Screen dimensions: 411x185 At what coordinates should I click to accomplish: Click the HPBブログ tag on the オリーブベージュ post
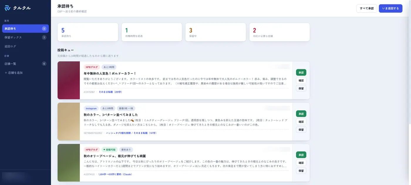(x=92, y=150)
